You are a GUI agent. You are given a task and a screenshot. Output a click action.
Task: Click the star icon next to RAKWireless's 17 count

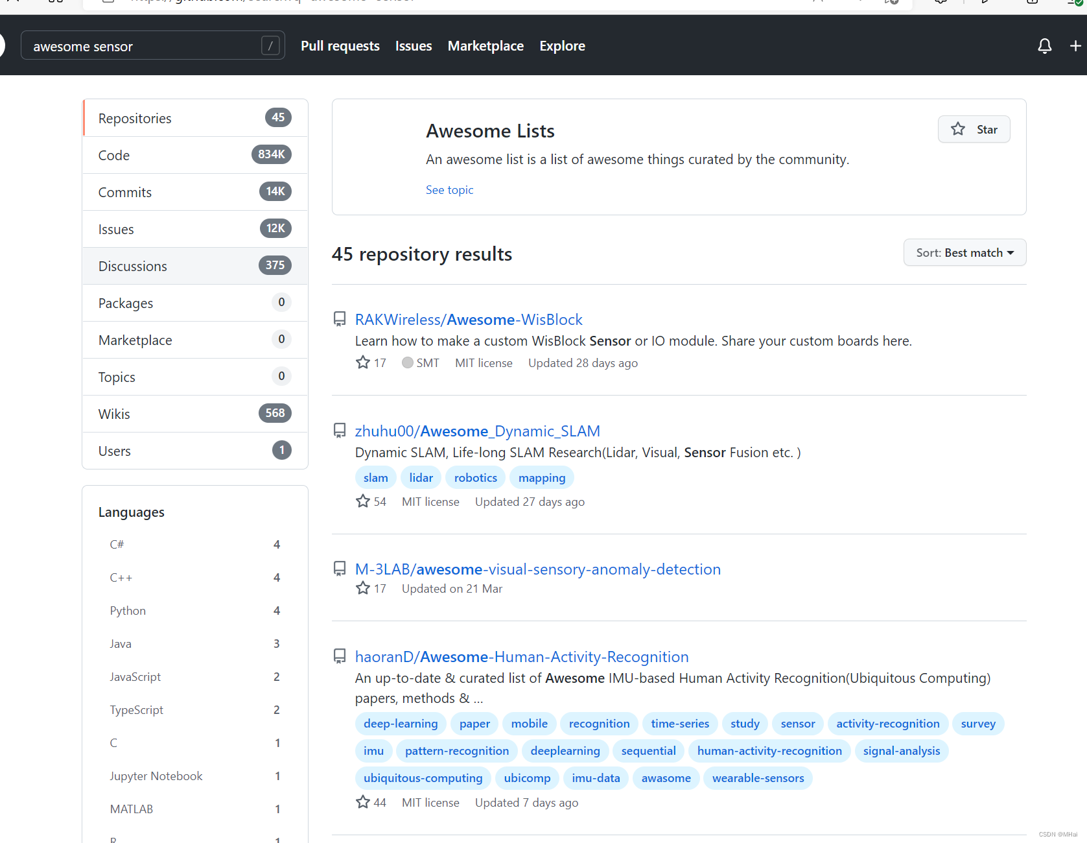[x=363, y=362]
